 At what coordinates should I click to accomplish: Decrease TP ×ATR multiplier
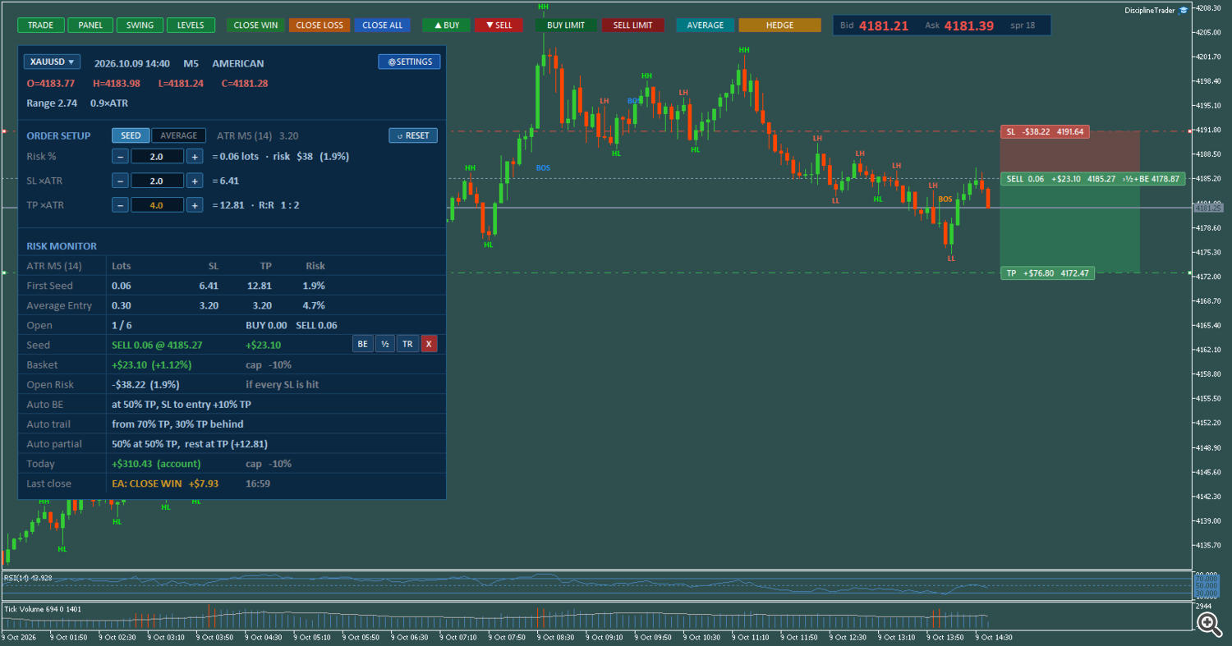pyautogui.click(x=120, y=205)
